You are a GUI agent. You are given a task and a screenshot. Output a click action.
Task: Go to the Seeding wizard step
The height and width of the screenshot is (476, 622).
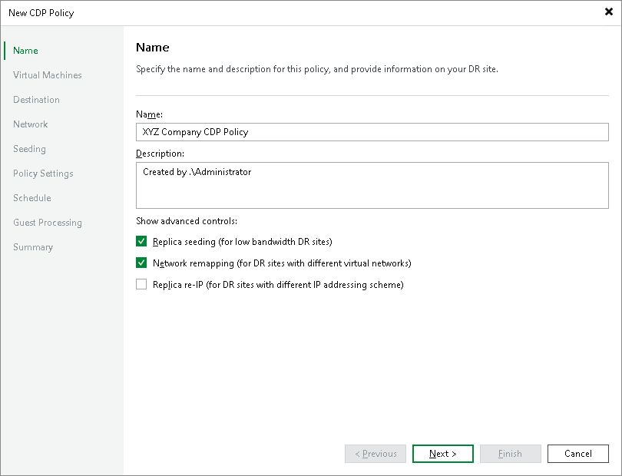(29, 148)
